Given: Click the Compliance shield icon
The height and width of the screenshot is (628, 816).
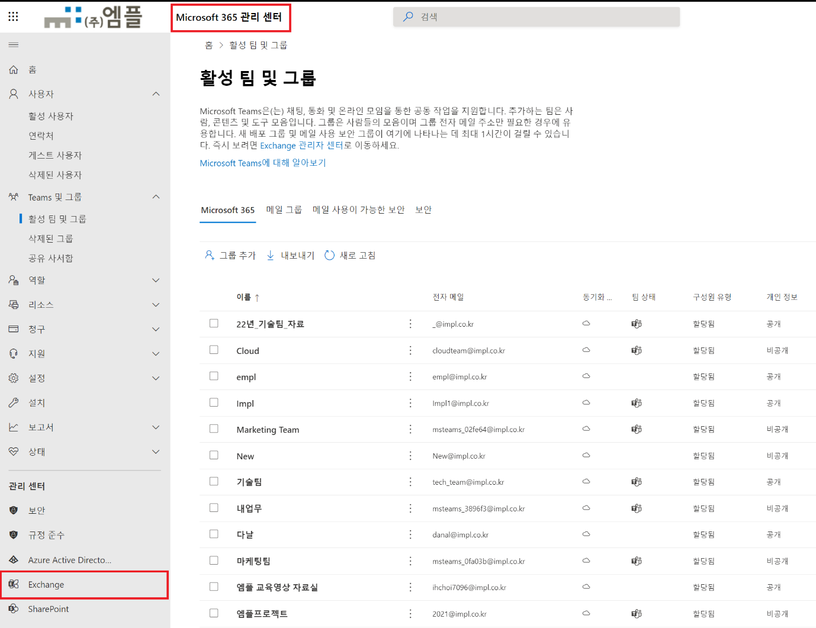Looking at the screenshot, I should coord(14,535).
